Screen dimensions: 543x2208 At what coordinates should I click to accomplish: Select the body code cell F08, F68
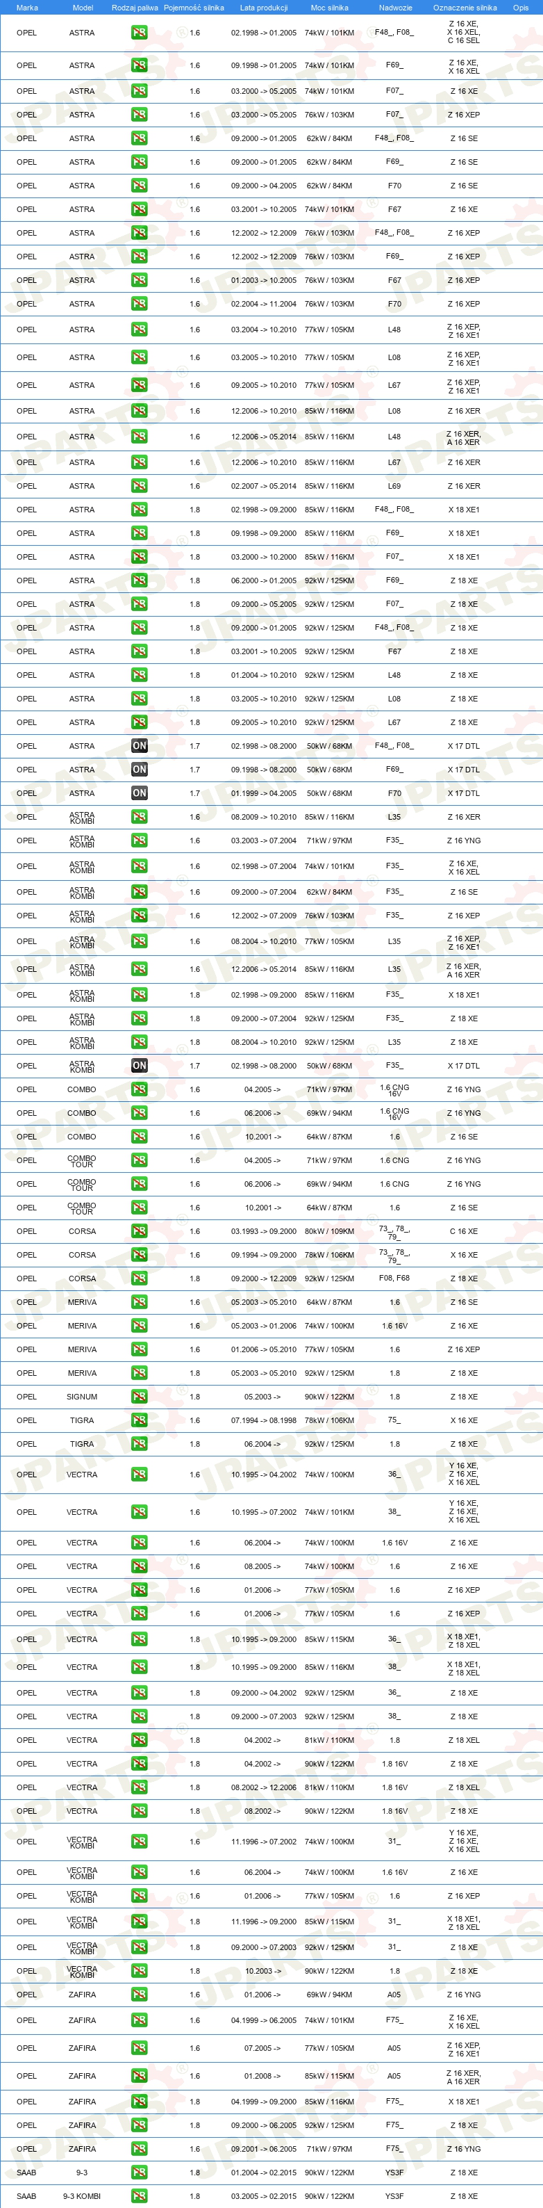tap(394, 1278)
